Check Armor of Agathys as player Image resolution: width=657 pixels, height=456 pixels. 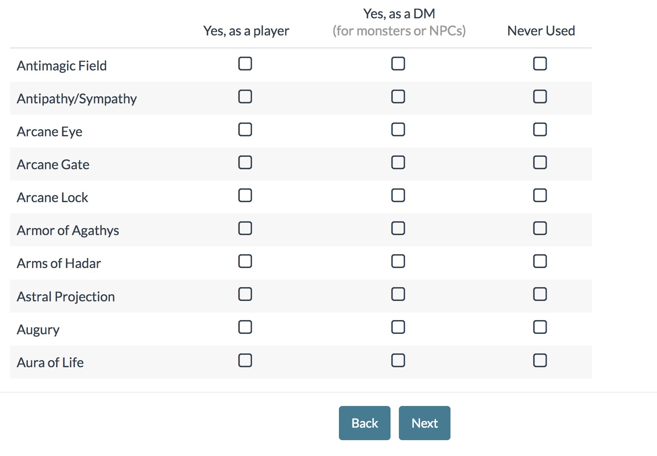point(245,228)
